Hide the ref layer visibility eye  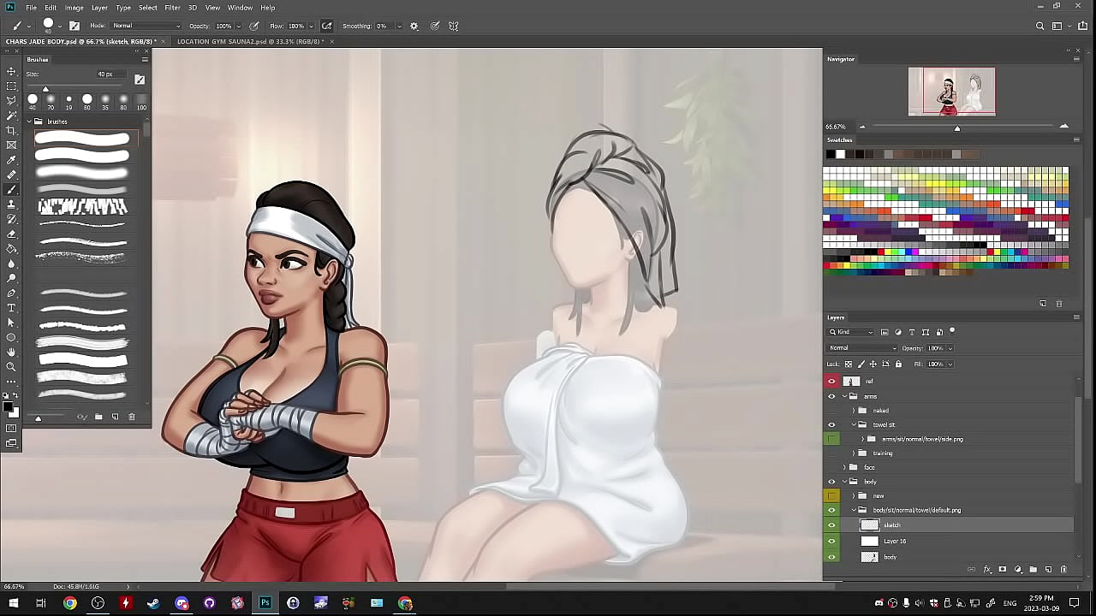point(831,382)
